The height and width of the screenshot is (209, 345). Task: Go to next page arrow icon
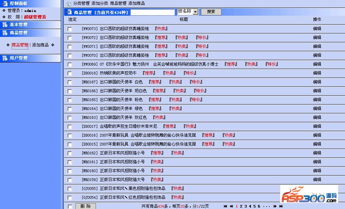(275, 206)
